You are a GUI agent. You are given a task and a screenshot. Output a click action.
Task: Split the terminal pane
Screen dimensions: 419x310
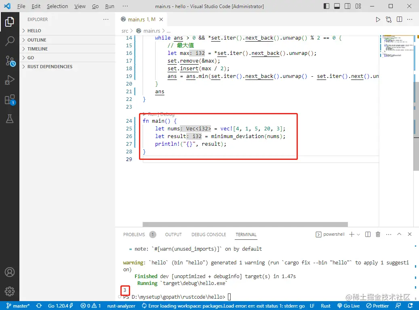(x=368, y=235)
